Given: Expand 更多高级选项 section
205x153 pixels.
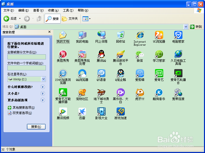Looking at the screenshot, I should [x=43, y=100].
